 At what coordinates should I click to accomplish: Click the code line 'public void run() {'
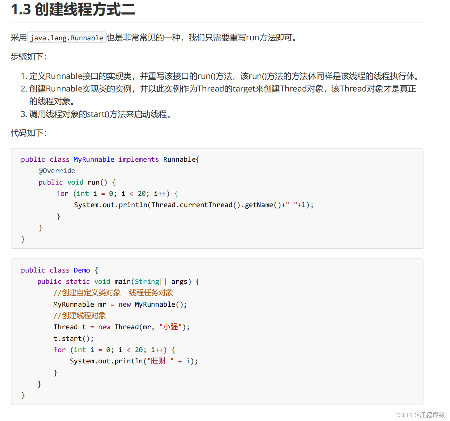77,182
